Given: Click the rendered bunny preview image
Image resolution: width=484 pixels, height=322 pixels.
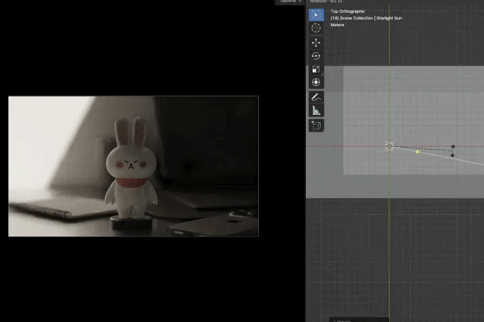Looking at the screenshot, I should (133, 166).
